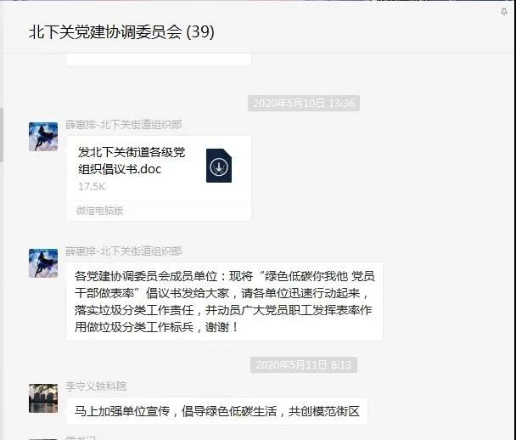This screenshot has width=516, height=440.
Task: Select the message beginning 各党建协调委员会成员单位
Action: coord(224,302)
